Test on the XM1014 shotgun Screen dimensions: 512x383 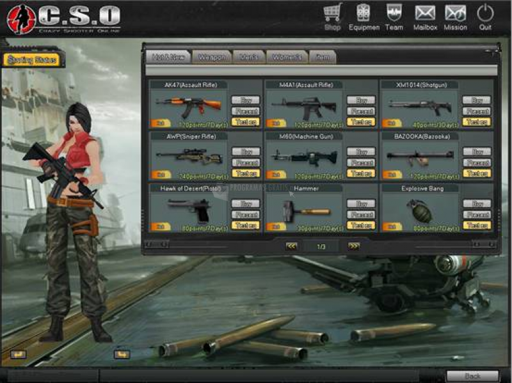[x=477, y=122]
